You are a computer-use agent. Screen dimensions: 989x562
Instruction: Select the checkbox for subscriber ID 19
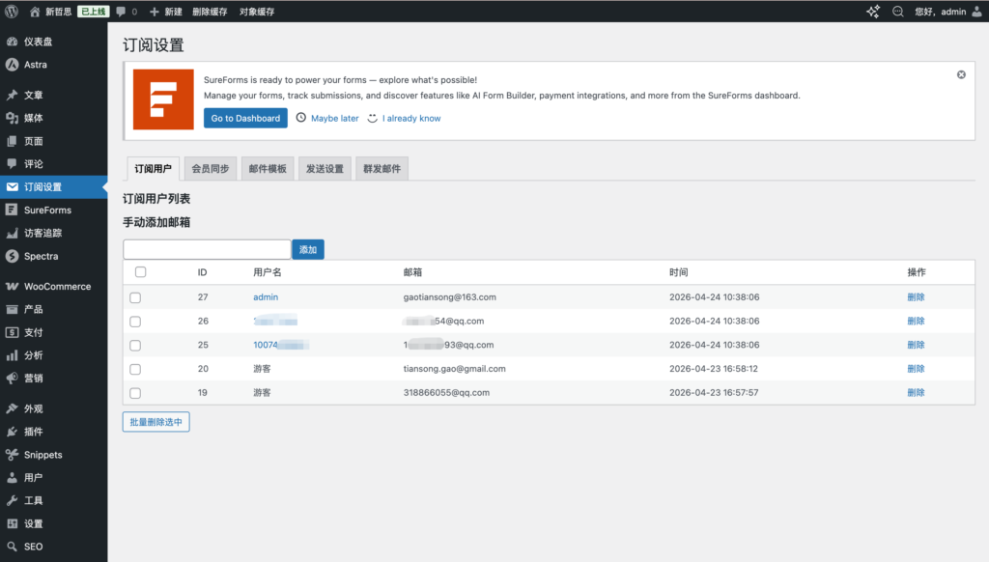tap(135, 393)
